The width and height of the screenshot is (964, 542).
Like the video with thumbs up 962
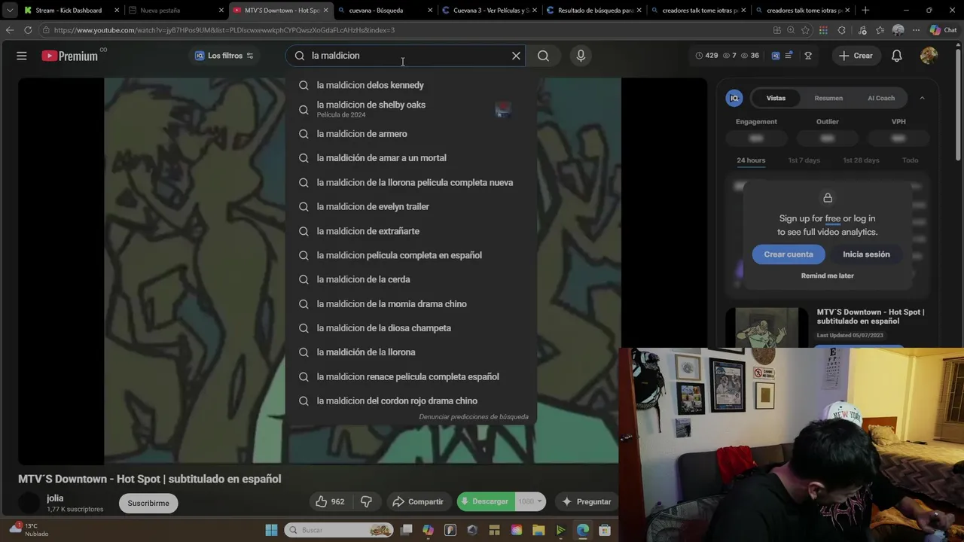[330, 501]
